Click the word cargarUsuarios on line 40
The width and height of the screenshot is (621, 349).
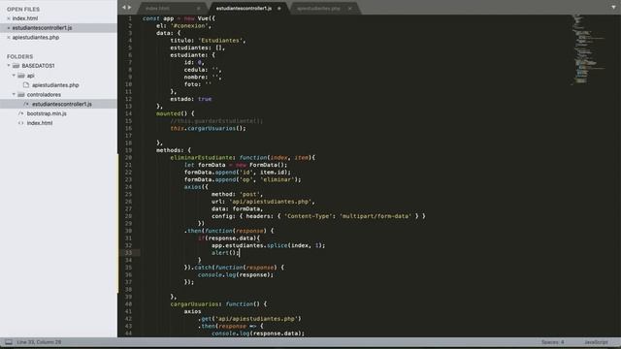(194, 304)
